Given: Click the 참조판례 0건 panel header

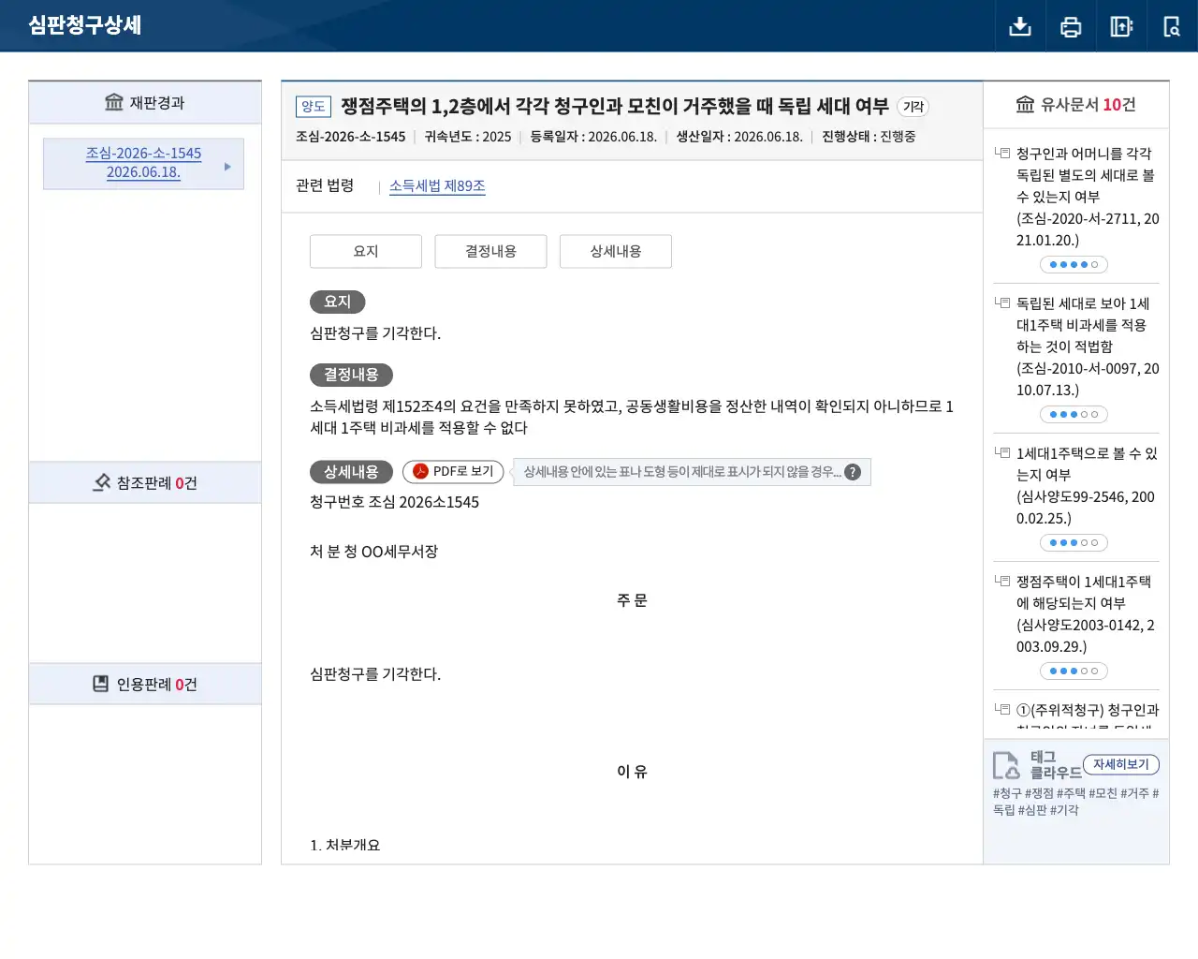Looking at the screenshot, I should 145,482.
